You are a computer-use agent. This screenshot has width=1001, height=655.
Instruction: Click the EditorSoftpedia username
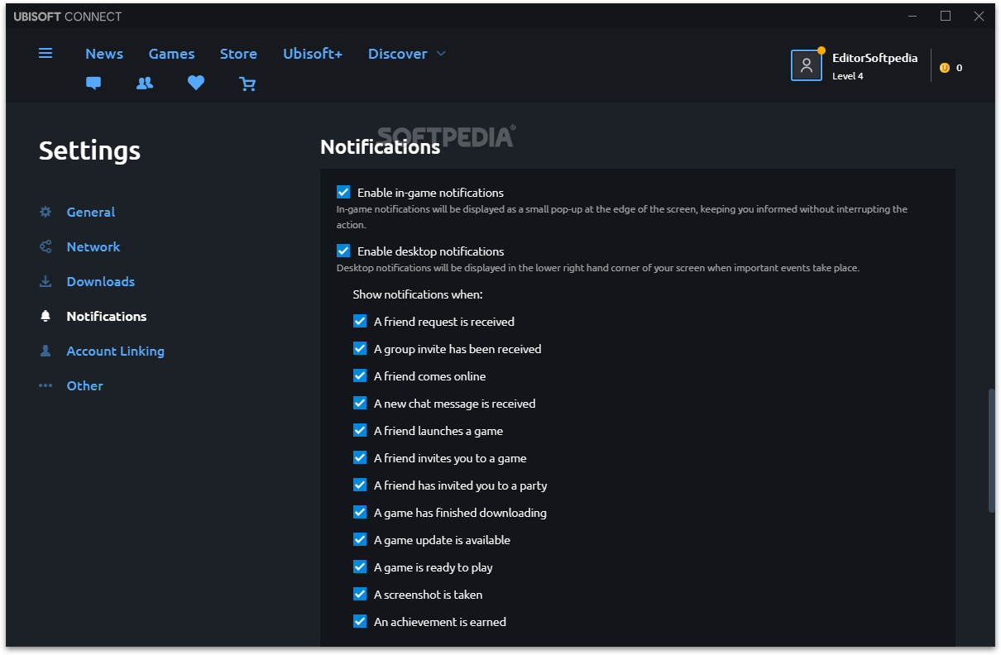click(x=875, y=58)
